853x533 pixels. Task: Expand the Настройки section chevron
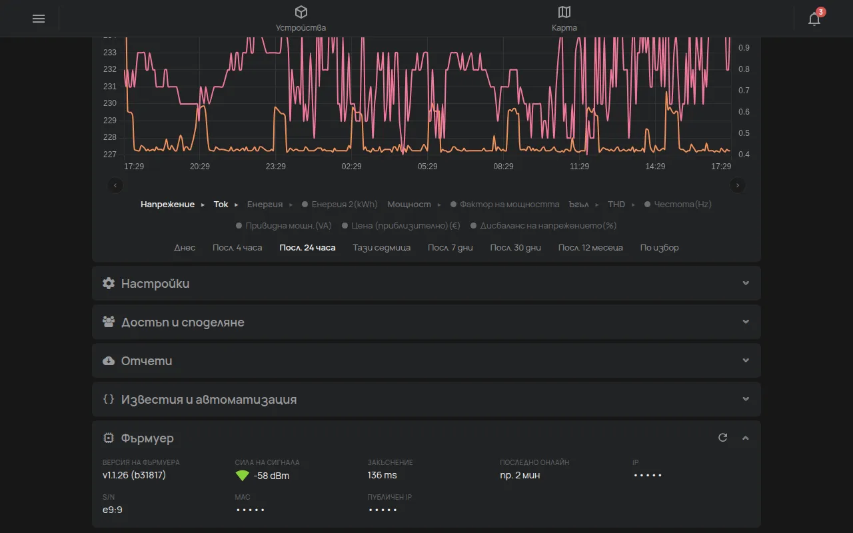click(746, 283)
